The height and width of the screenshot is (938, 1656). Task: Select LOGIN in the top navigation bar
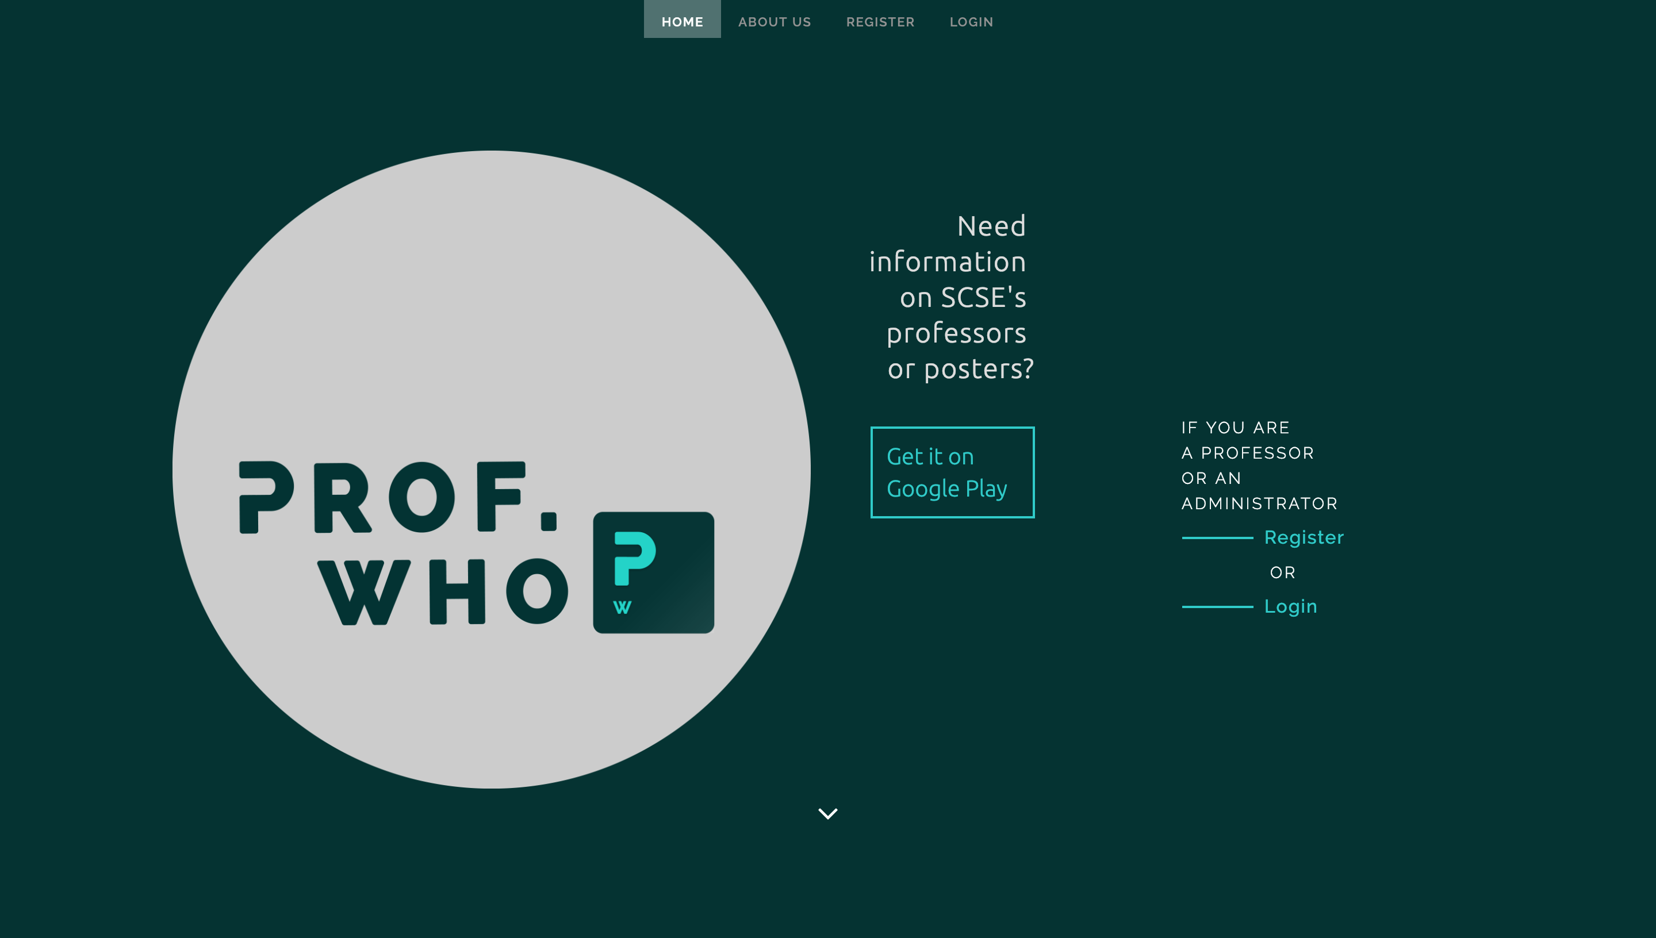971,21
